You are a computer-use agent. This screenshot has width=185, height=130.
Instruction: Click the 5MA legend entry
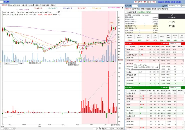(36, 8)
